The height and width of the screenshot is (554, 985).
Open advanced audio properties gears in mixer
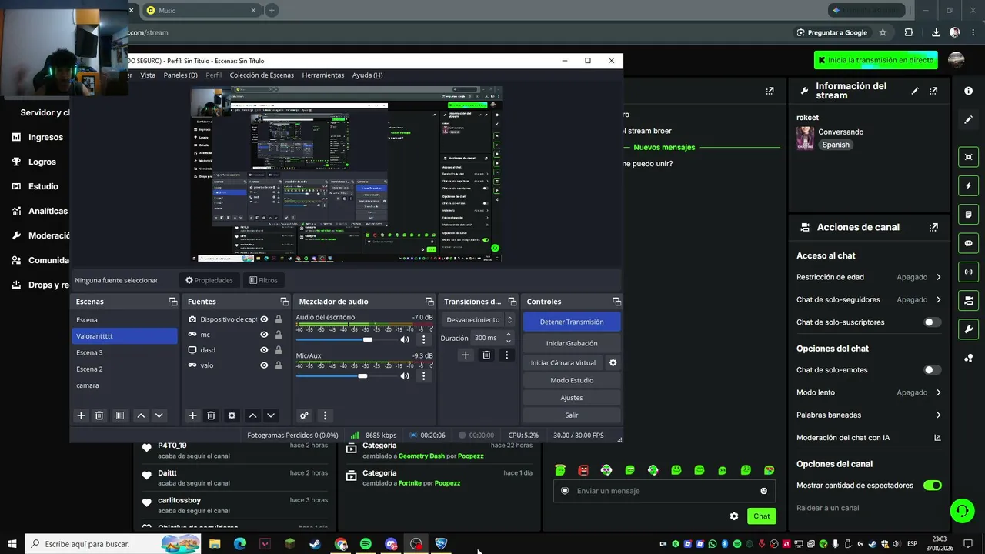coord(304,415)
